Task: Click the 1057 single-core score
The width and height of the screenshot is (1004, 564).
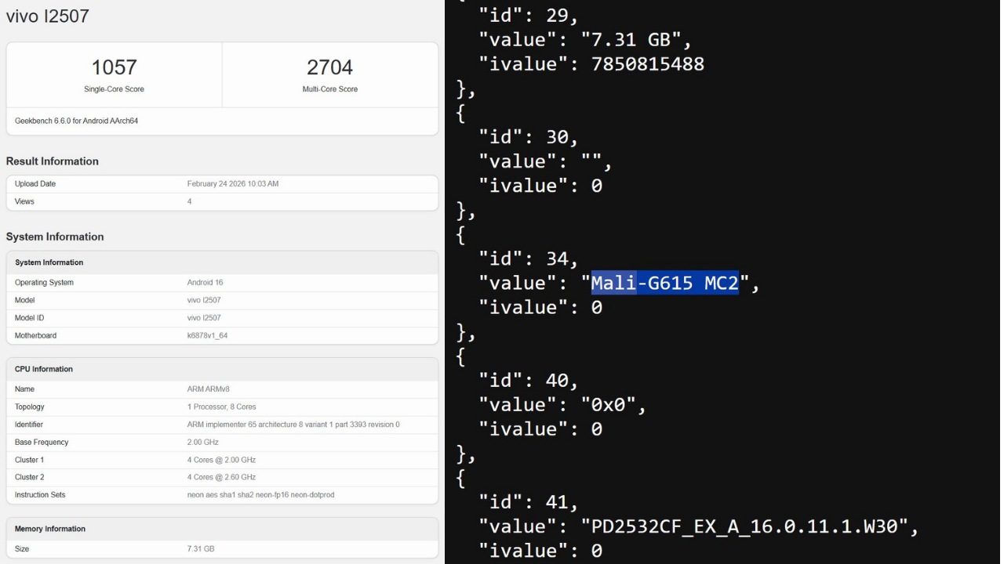Action: click(114, 67)
